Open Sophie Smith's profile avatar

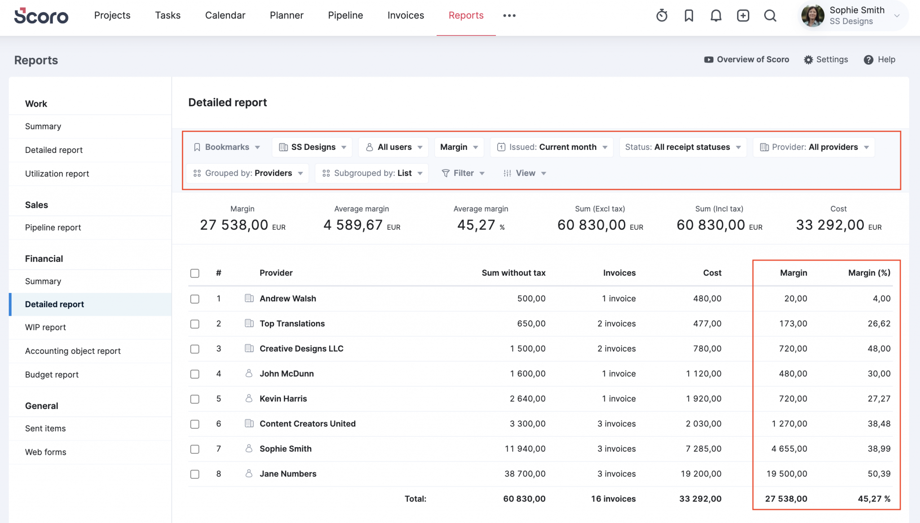[813, 15]
